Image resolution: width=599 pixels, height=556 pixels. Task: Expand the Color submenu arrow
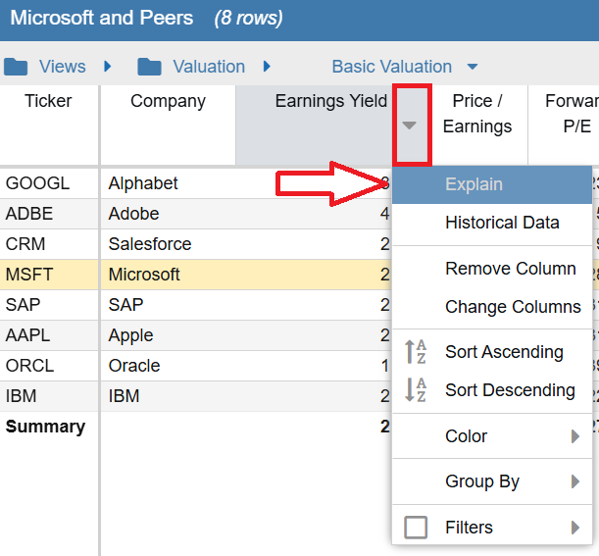pos(575,436)
